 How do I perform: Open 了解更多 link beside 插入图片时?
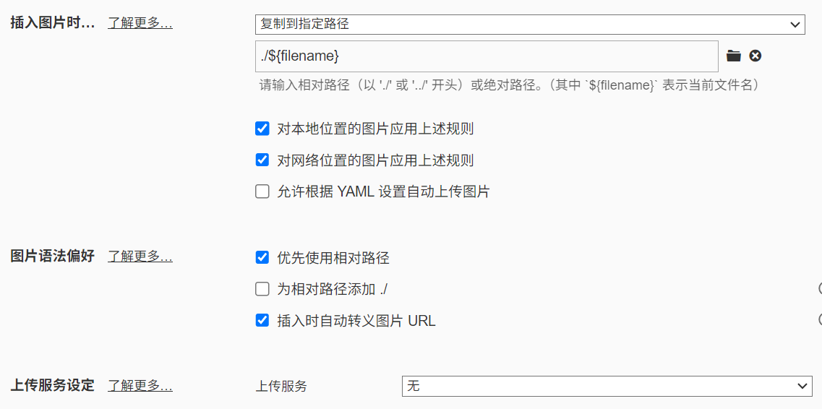point(140,23)
